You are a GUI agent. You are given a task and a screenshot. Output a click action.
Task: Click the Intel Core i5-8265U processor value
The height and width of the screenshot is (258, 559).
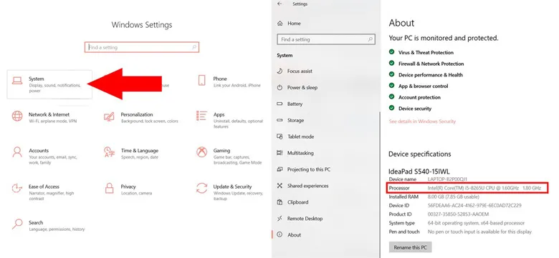[484, 188]
